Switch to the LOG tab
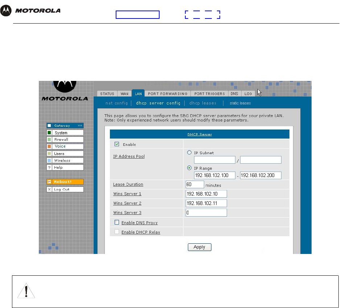The width and height of the screenshot is (350, 308). (x=248, y=94)
